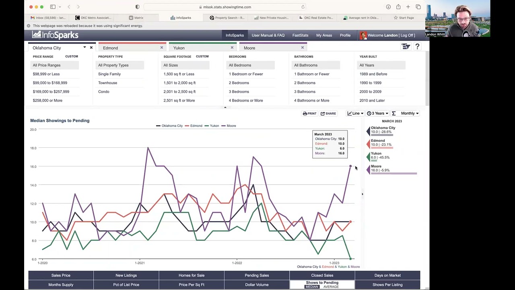Image resolution: width=515 pixels, height=290 pixels.
Task: Open My Areas in the top navigation
Action: tap(324, 35)
